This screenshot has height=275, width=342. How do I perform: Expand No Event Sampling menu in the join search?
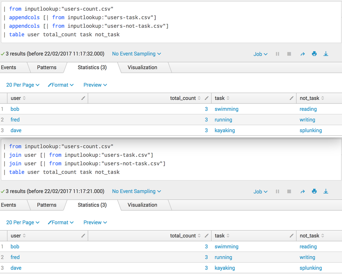pyautogui.click(x=136, y=191)
